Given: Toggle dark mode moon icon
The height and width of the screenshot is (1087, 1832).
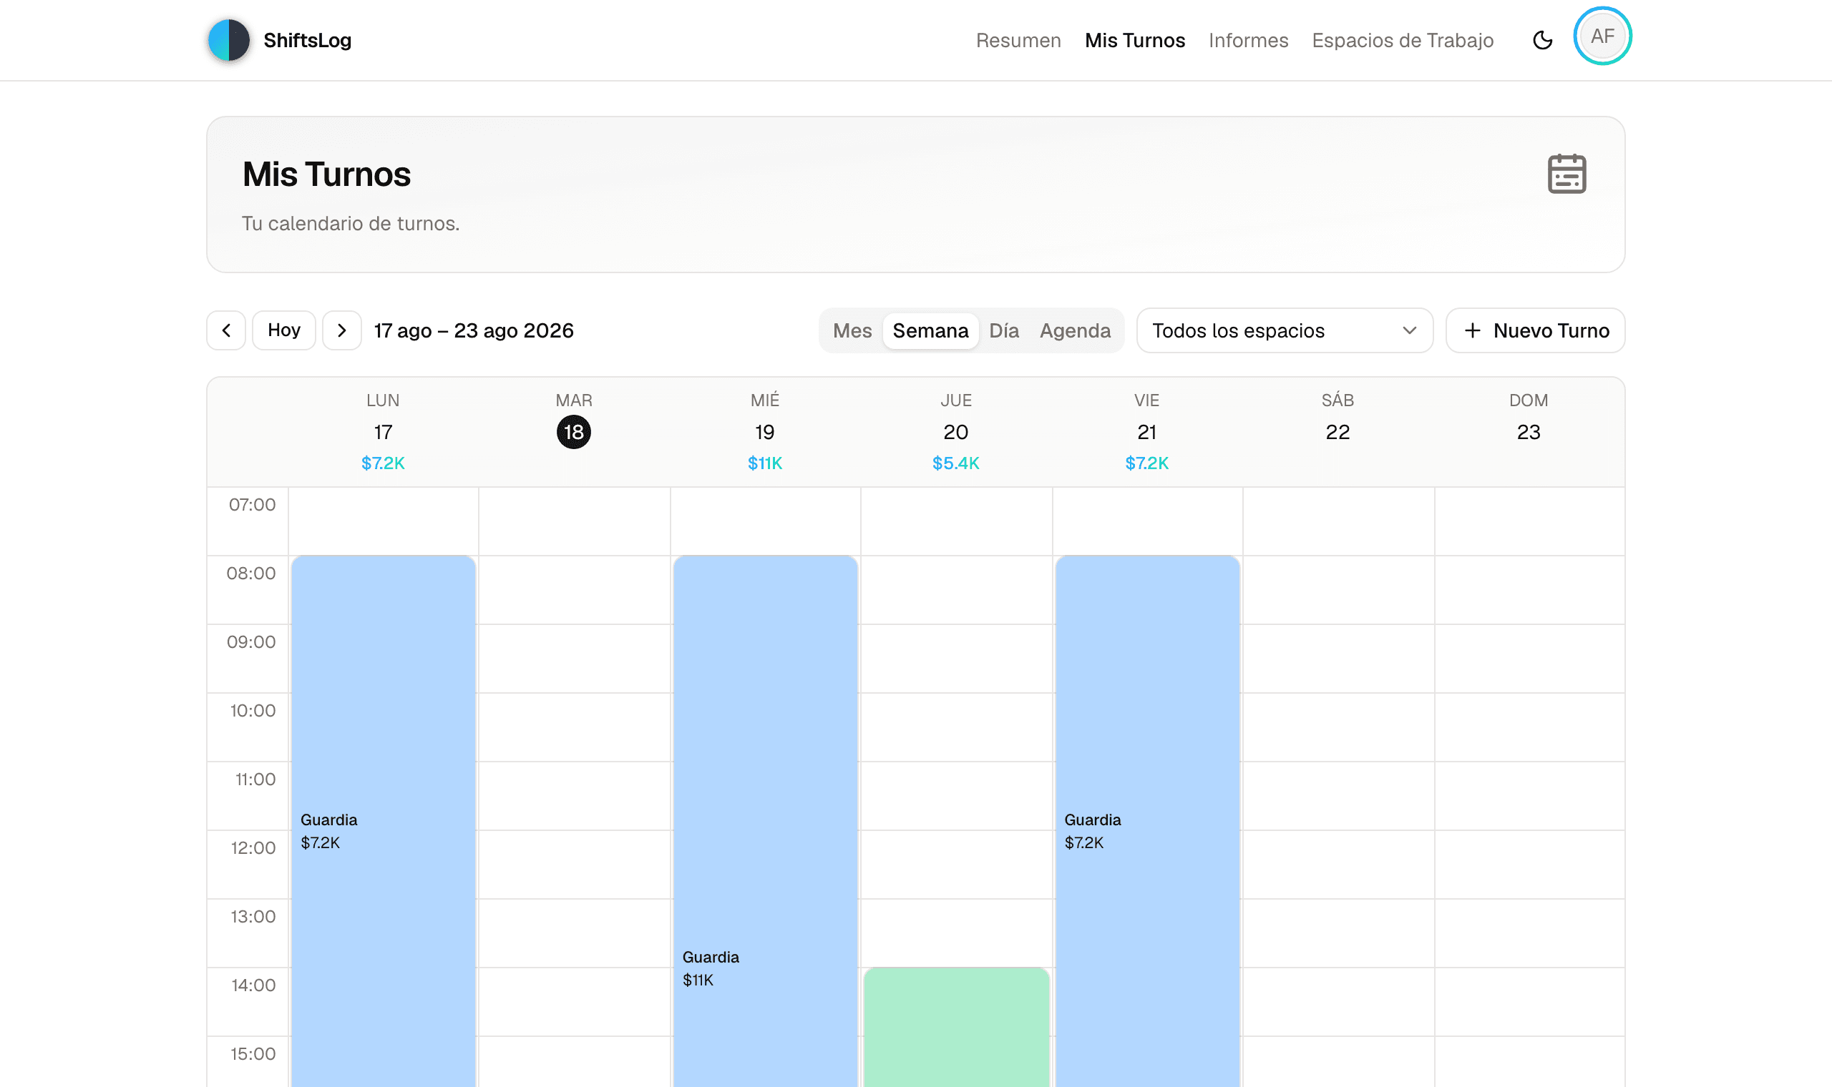Looking at the screenshot, I should click(x=1543, y=40).
